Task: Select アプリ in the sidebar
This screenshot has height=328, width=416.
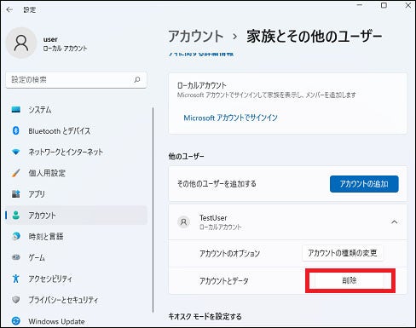Action: pos(77,194)
